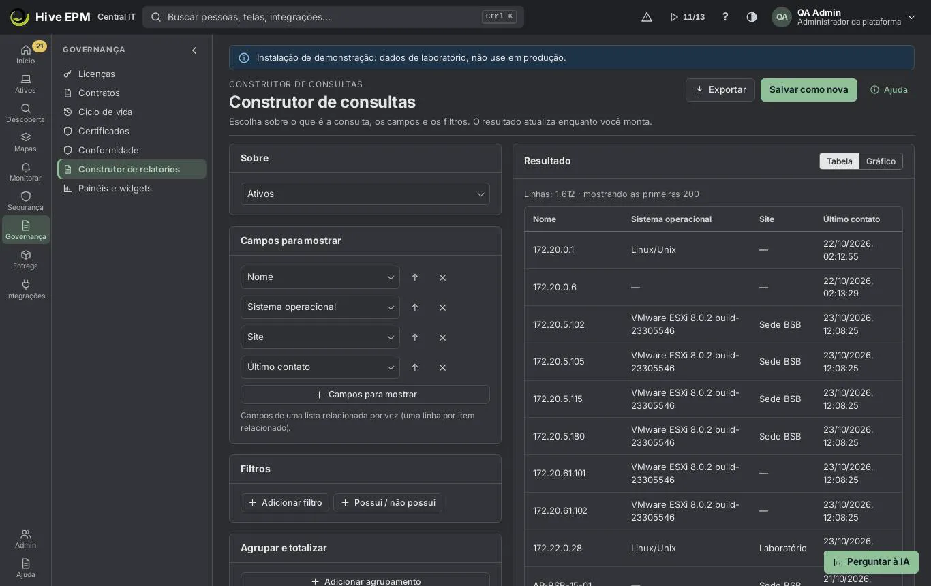Open the 11/13 play progress indicator
This screenshot has height=586, width=931.
coord(687,17)
